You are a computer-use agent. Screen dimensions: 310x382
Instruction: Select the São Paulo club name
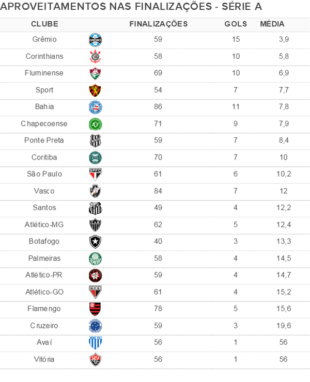point(44,174)
